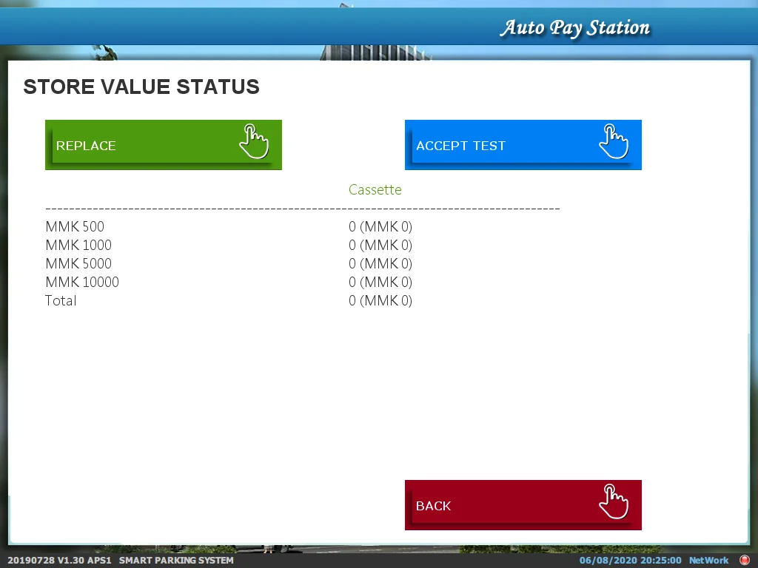Tap the hand icon on REPLACE button

[x=253, y=141]
